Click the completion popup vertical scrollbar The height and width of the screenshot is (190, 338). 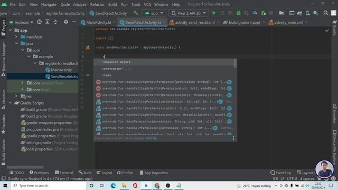click(x=235, y=63)
